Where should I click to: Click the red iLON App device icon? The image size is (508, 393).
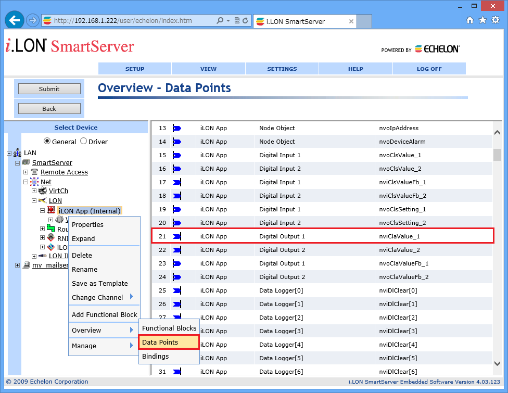pyautogui.click(x=51, y=210)
